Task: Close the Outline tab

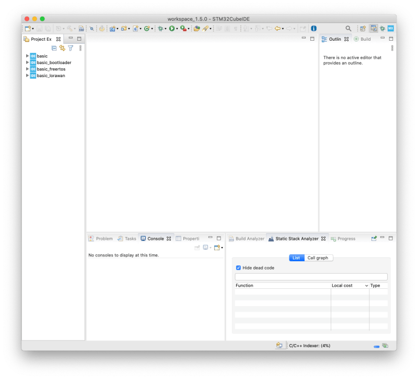Action: (x=346, y=39)
